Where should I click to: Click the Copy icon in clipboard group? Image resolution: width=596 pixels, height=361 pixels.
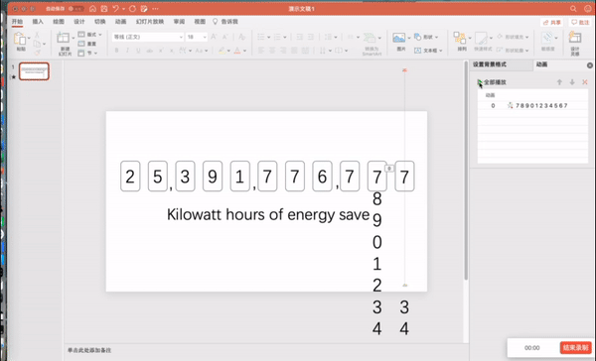37,44
